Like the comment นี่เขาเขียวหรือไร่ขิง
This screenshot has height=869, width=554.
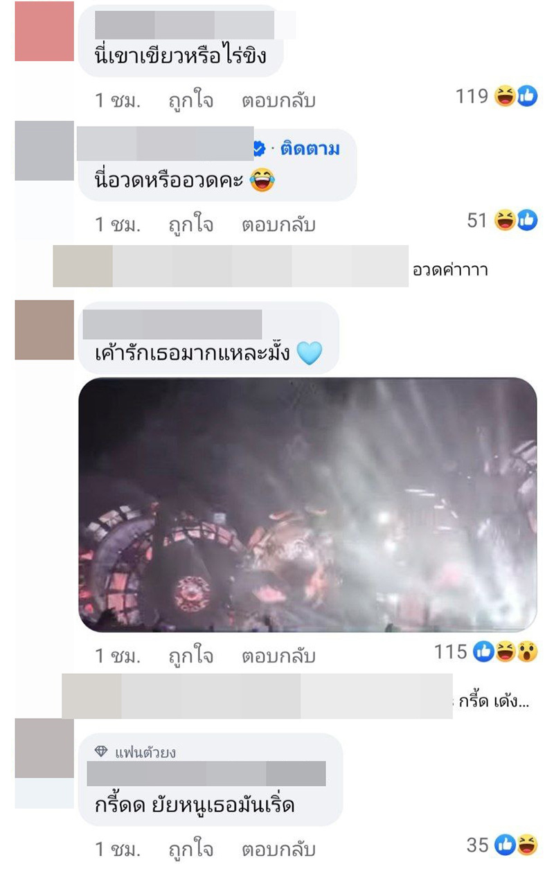191,100
